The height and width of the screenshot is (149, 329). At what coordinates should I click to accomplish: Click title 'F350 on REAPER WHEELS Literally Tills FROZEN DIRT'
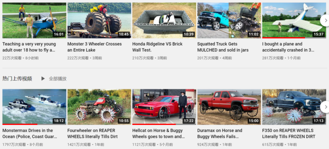(x=289, y=134)
